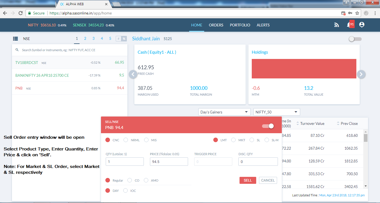
Task: Click the Cash ( Equity1 - ALL ) link
Action: (157, 52)
